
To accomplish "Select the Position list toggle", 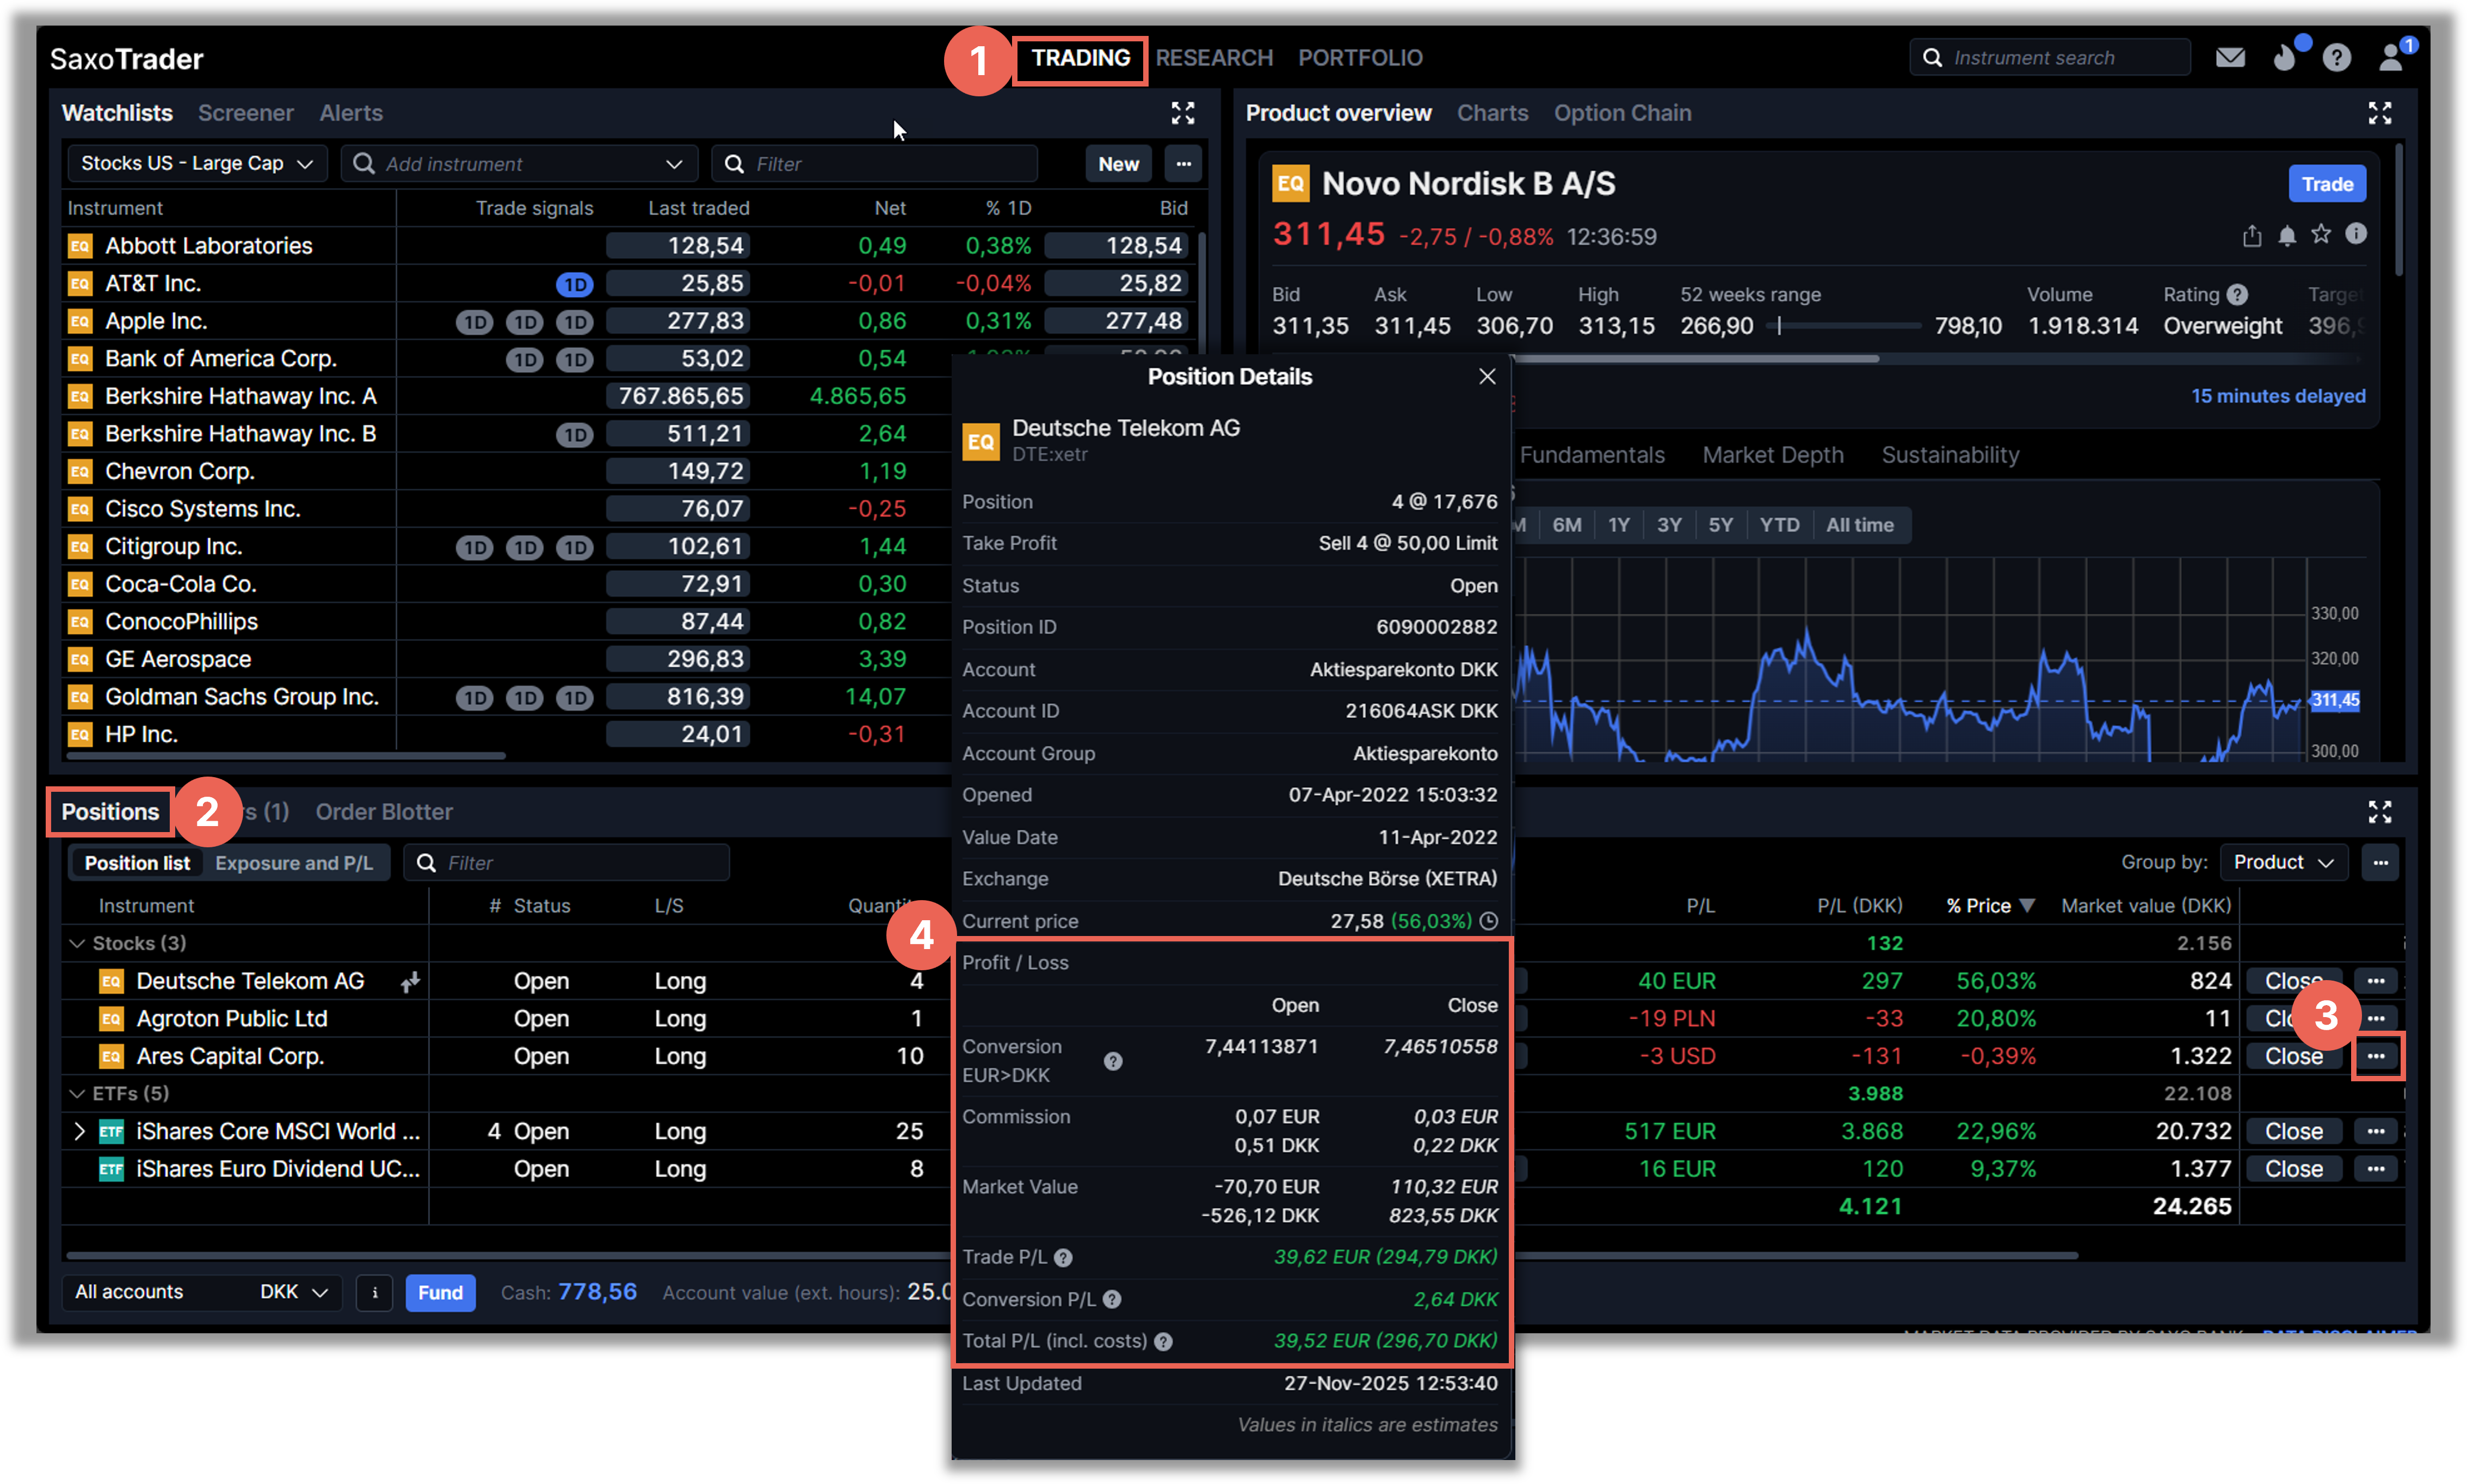I will [x=137, y=863].
